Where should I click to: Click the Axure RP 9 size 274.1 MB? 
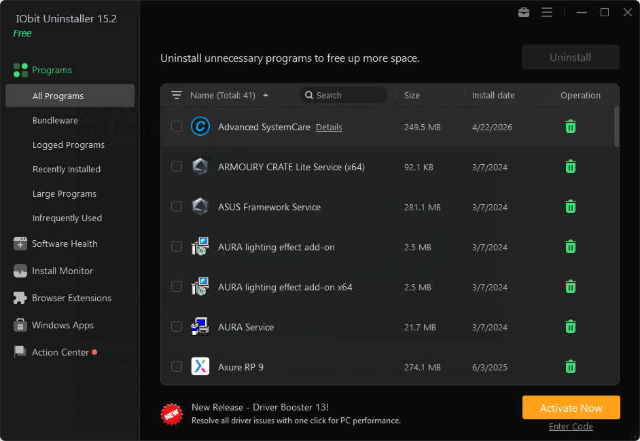click(423, 367)
